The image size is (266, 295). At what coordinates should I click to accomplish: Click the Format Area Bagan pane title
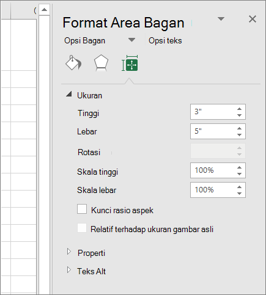click(124, 23)
